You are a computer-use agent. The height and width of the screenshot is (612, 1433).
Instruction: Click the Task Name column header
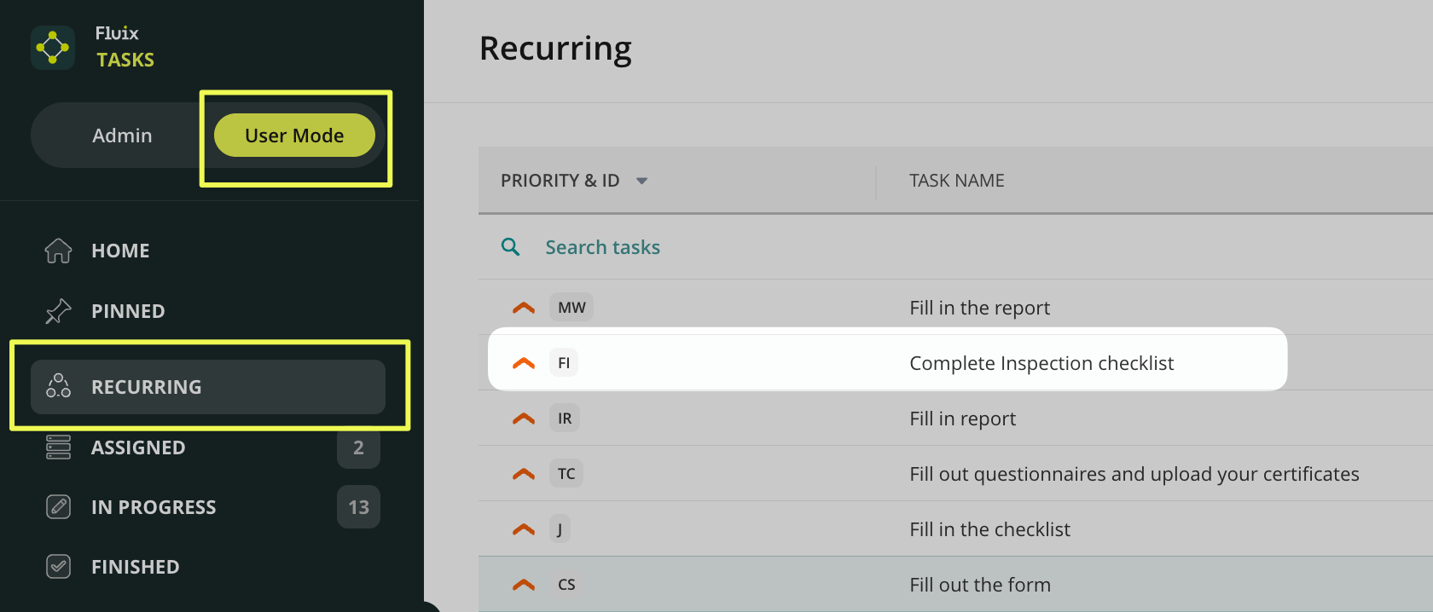(x=956, y=181)
